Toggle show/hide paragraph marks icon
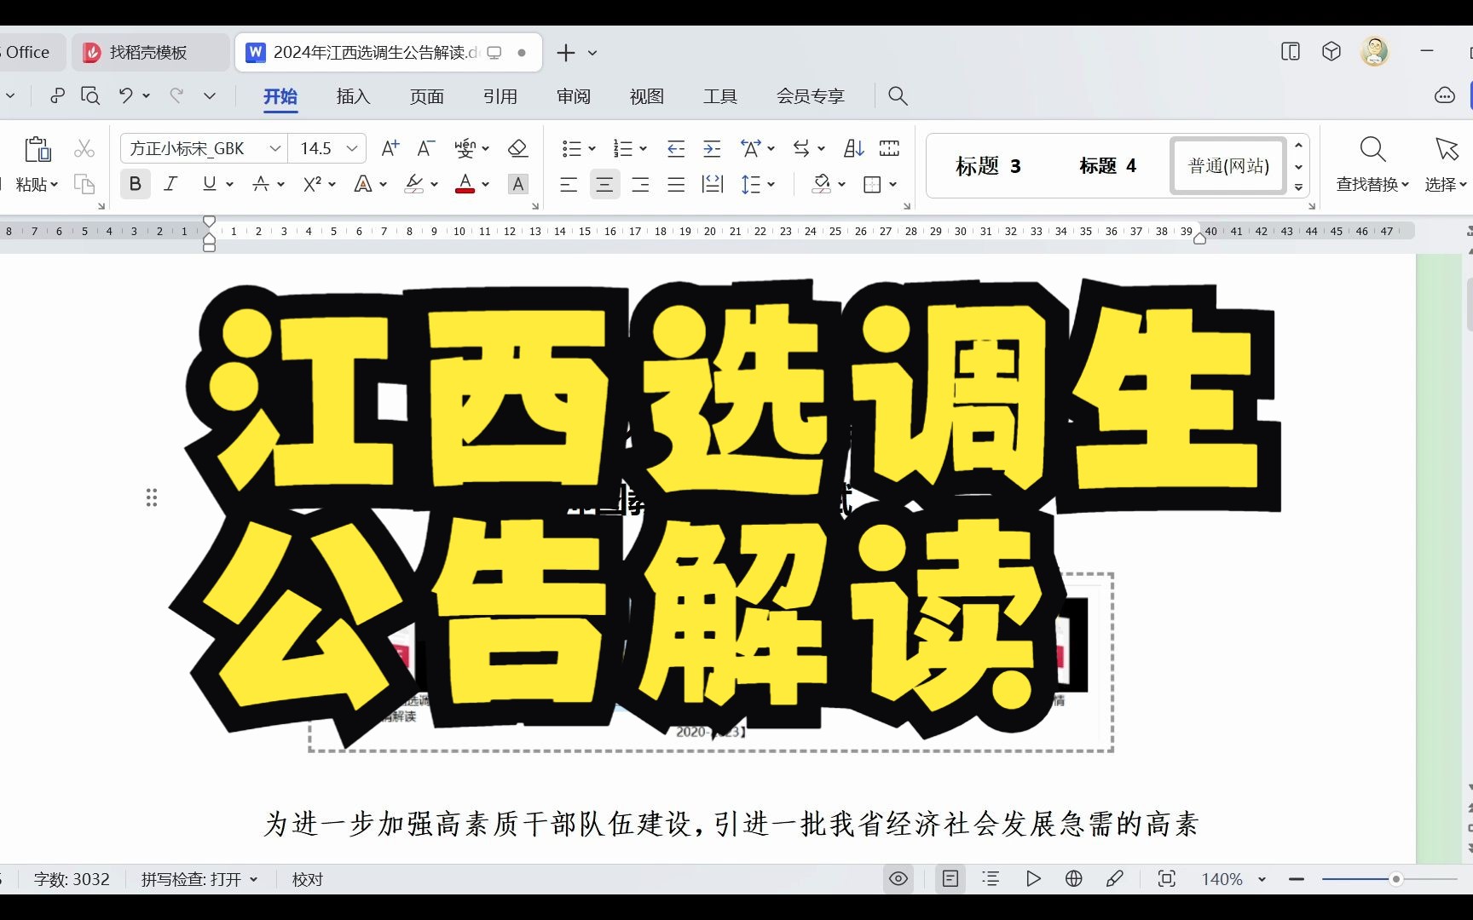This screenshot has width=1473, height=920. click(x=801, y=148)
